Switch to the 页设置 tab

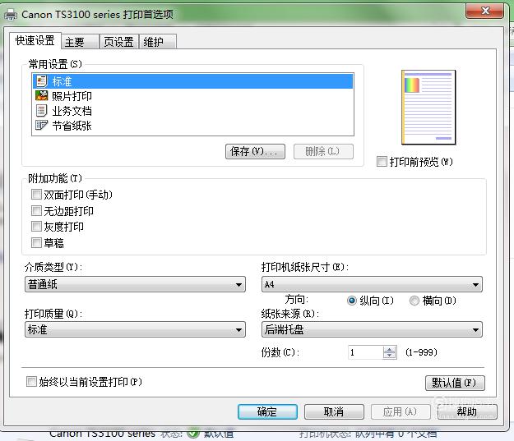tap(118, 42)
